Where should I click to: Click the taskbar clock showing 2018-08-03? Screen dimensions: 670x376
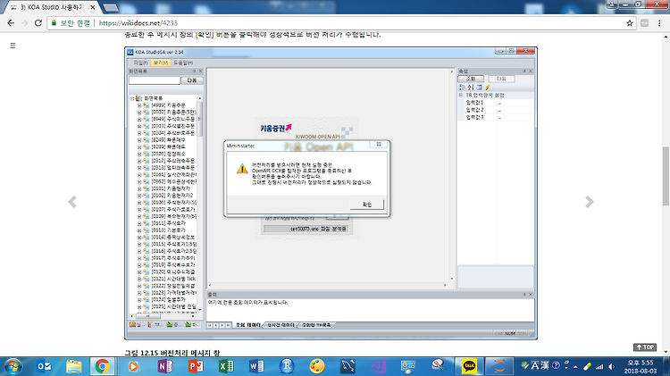pyautogui.click(x=641, y=366)
